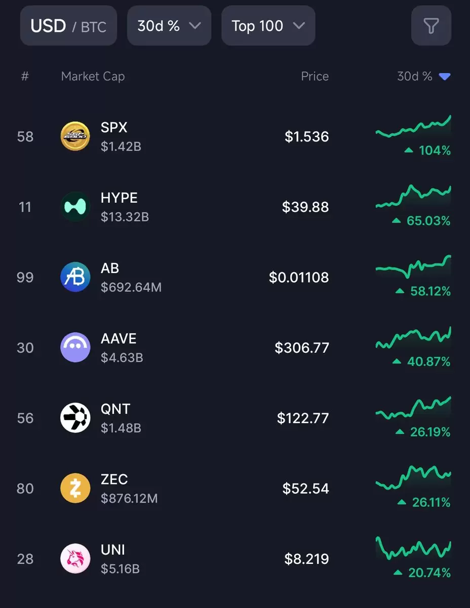Toggle the USD / BTC currency switch

pos(68,25)
